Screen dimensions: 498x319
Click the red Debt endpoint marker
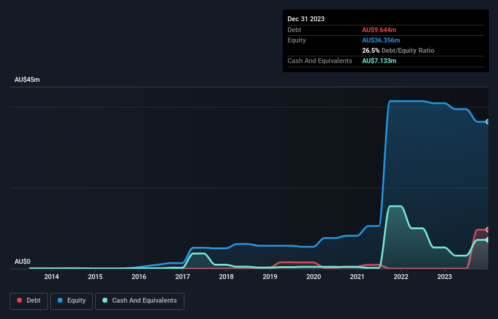click(488, 229)
